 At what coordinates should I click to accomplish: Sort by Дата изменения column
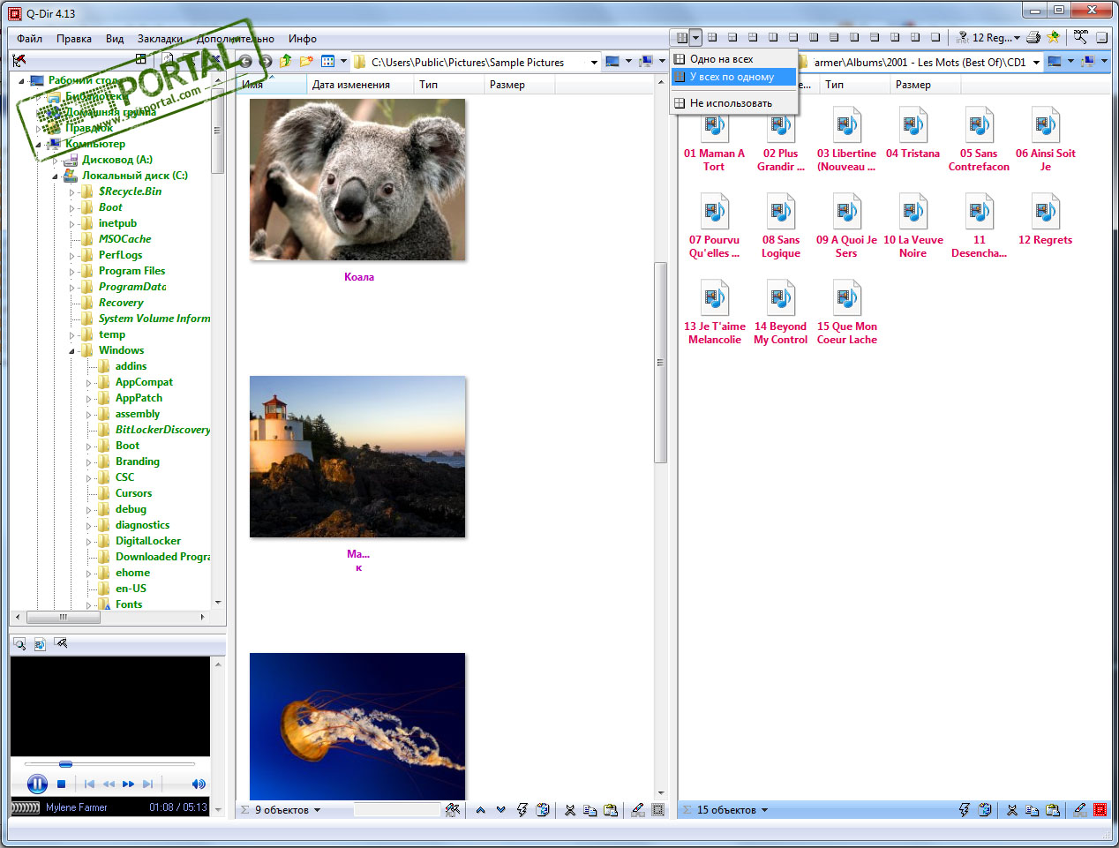click(x=360, y=85)
